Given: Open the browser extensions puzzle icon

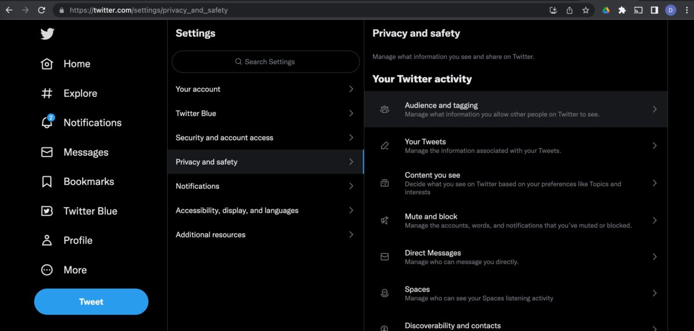Looking at the screenshot, I should [x=622, y=10].
